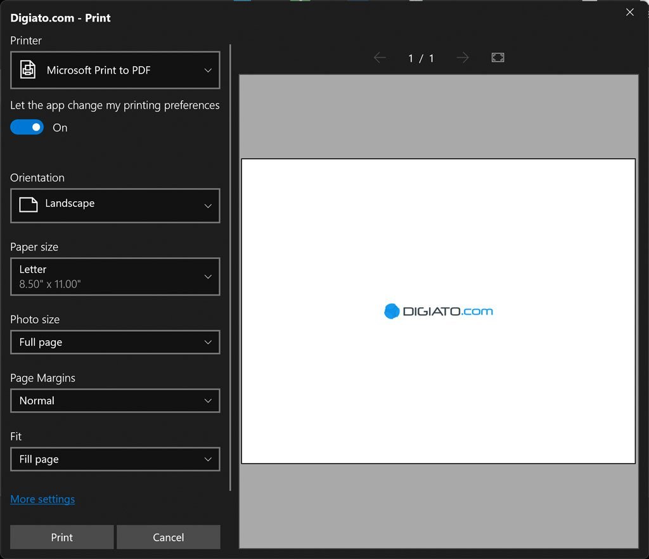Open the Fit dropdown showing Fill page
The width and height of the screenshot is (649, 559).
115,459
